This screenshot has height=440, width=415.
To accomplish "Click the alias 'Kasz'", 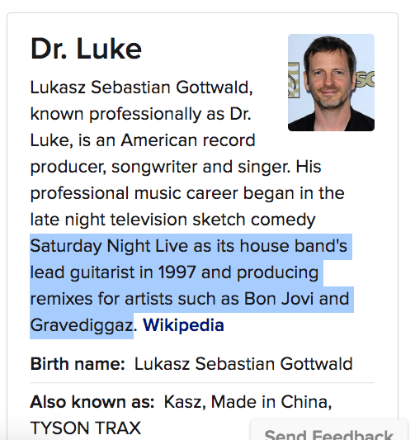I will pos(183,402).
